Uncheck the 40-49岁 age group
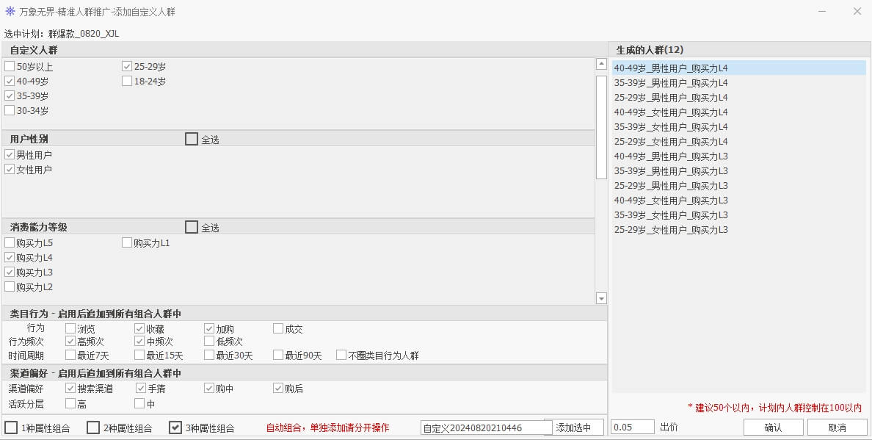The width and height of the screenshot is (872, 440). [10, 82]
